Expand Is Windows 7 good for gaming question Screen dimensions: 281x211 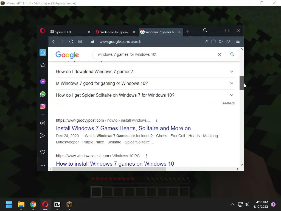tap(145, 84)
